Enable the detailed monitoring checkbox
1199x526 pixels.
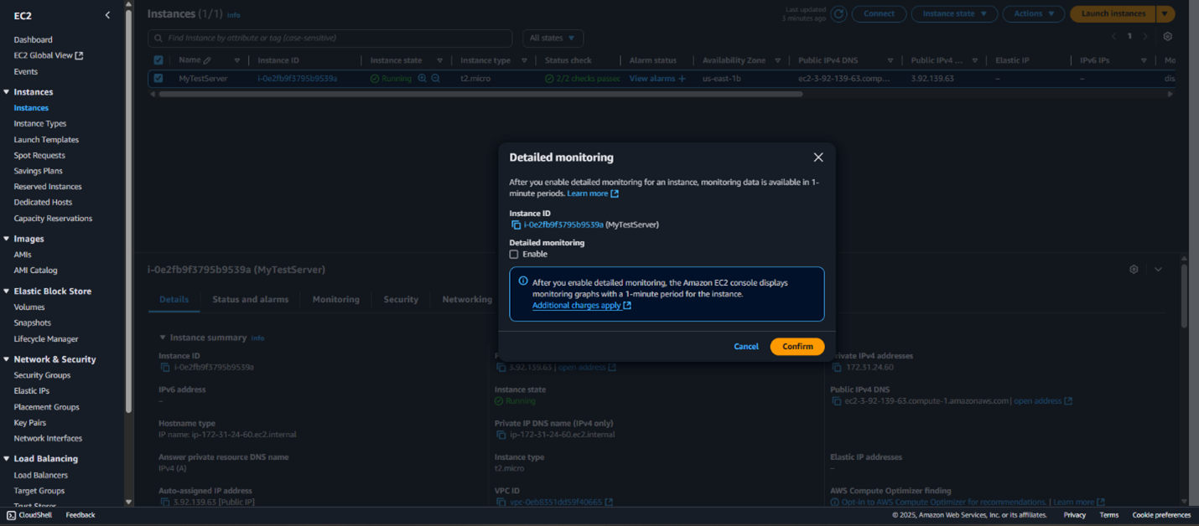pos(514,255)
